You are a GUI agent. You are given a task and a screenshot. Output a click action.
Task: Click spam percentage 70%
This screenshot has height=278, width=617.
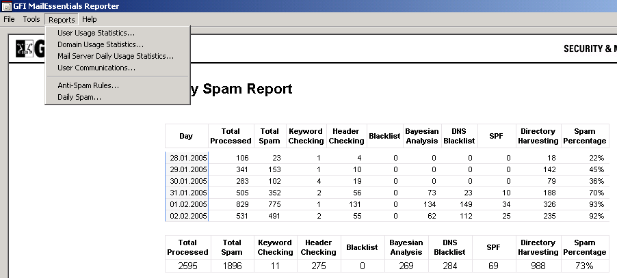[x=596, y=193]
